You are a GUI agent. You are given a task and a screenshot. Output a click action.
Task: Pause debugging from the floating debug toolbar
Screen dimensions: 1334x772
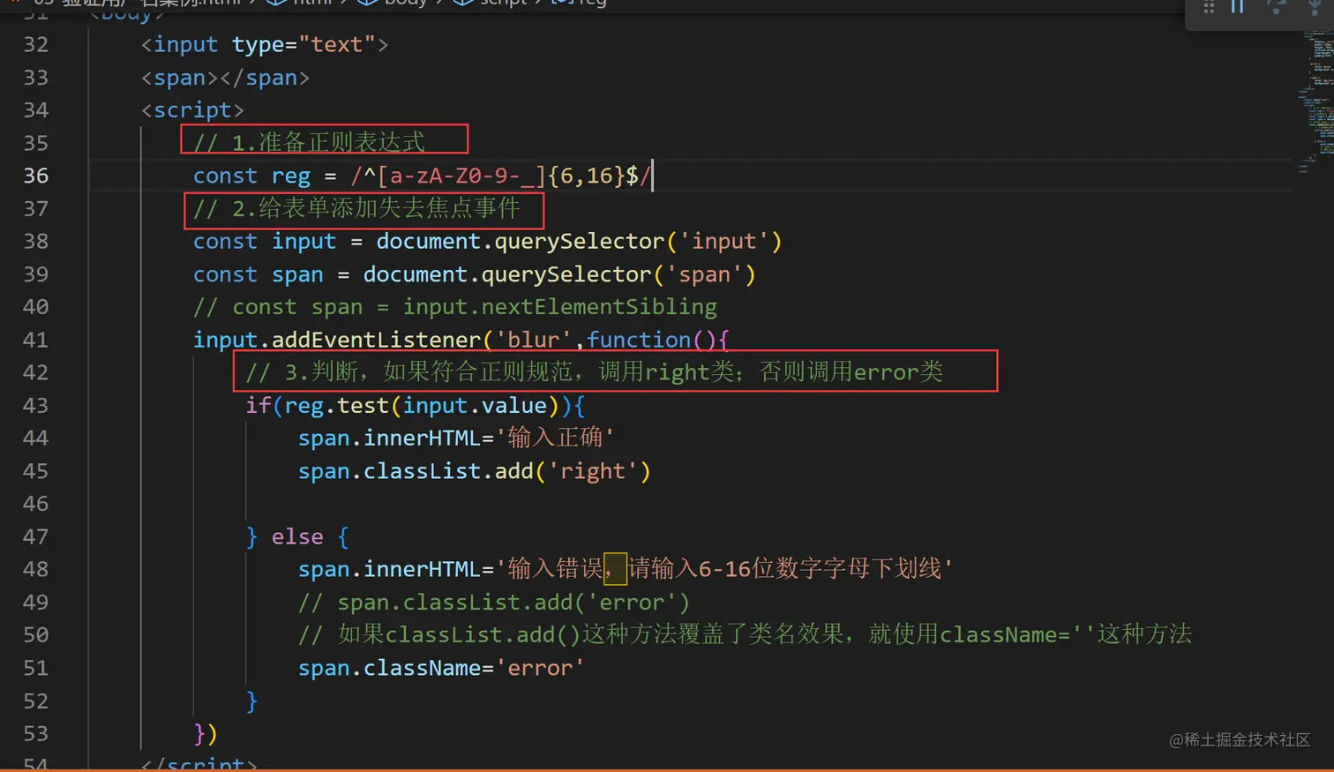1238,7
